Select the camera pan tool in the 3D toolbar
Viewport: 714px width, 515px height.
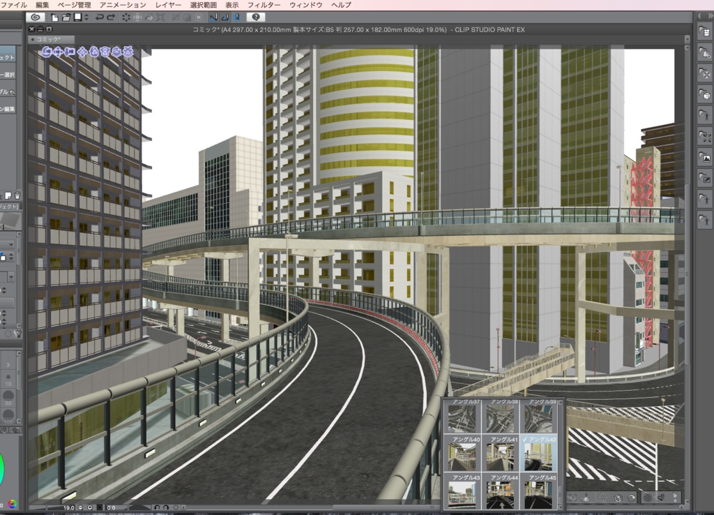pos(58,51)
